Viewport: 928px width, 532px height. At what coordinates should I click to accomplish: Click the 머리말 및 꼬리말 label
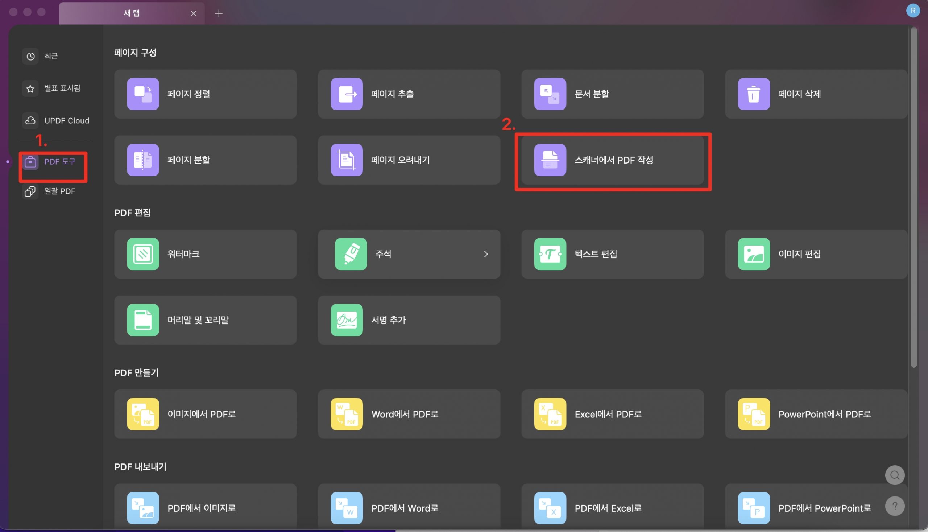(198, 320)
